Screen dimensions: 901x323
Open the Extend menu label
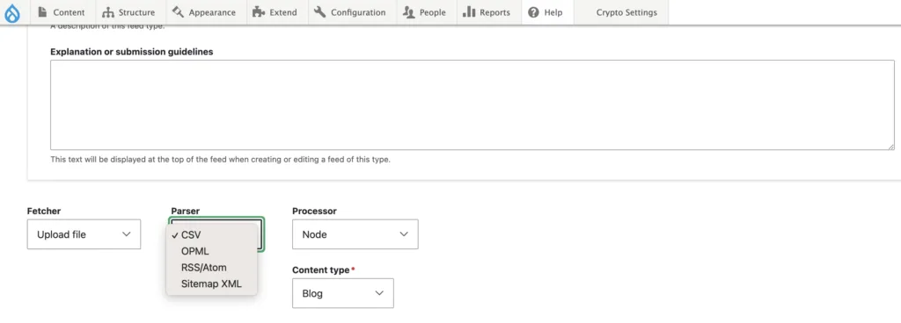point(283,12)
